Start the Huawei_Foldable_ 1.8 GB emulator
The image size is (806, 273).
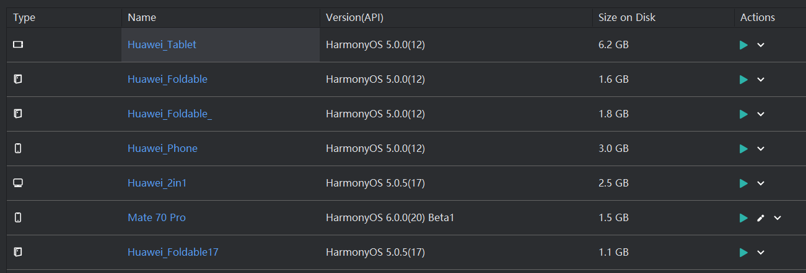pyautogui.click(x=743, y=114)
